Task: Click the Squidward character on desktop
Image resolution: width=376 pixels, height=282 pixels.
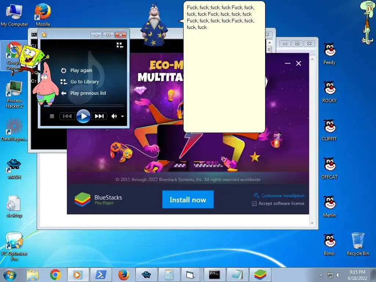Action: coord(368,22)
